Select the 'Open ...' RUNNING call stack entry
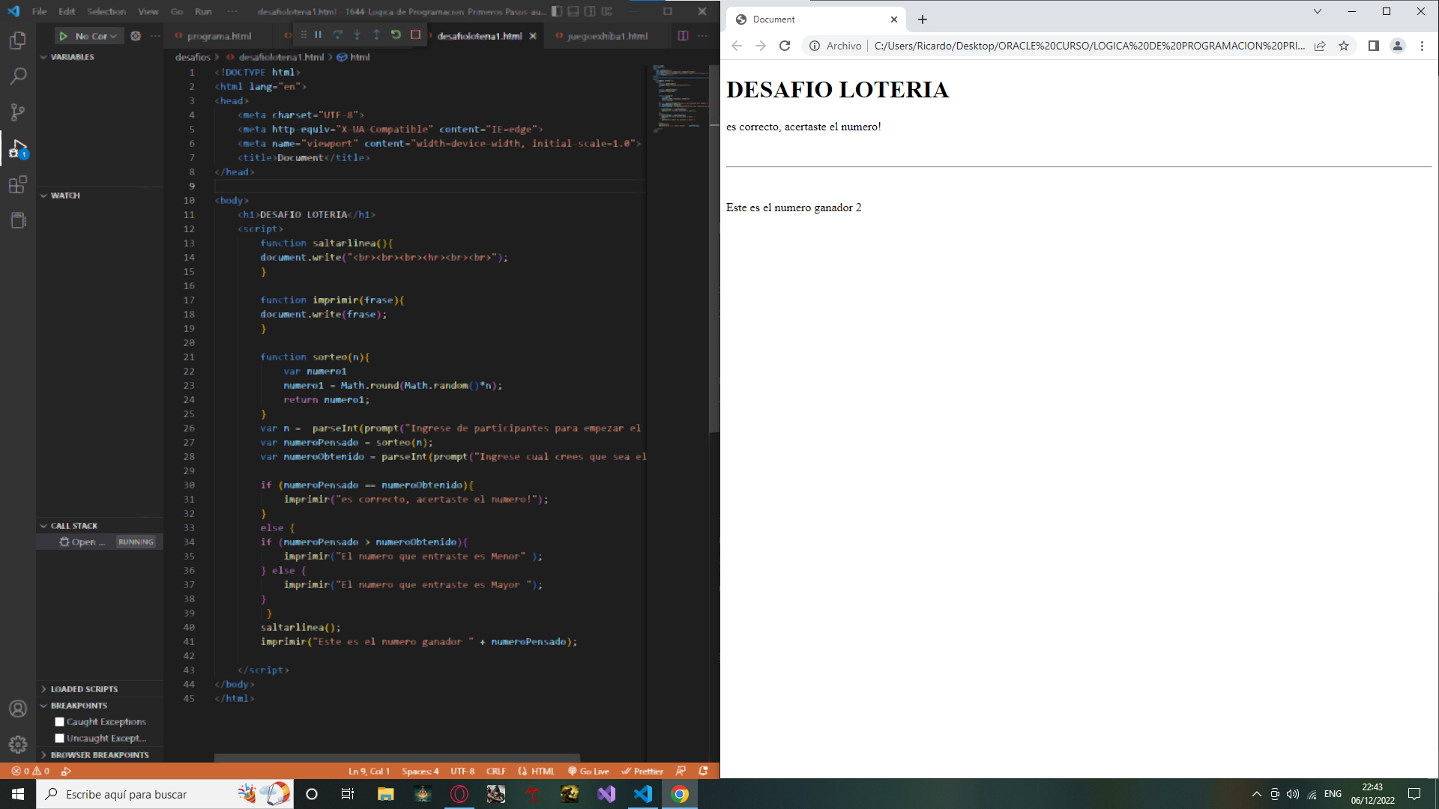The width and height of the screenshot is (1439, 809). click(100, 542)
